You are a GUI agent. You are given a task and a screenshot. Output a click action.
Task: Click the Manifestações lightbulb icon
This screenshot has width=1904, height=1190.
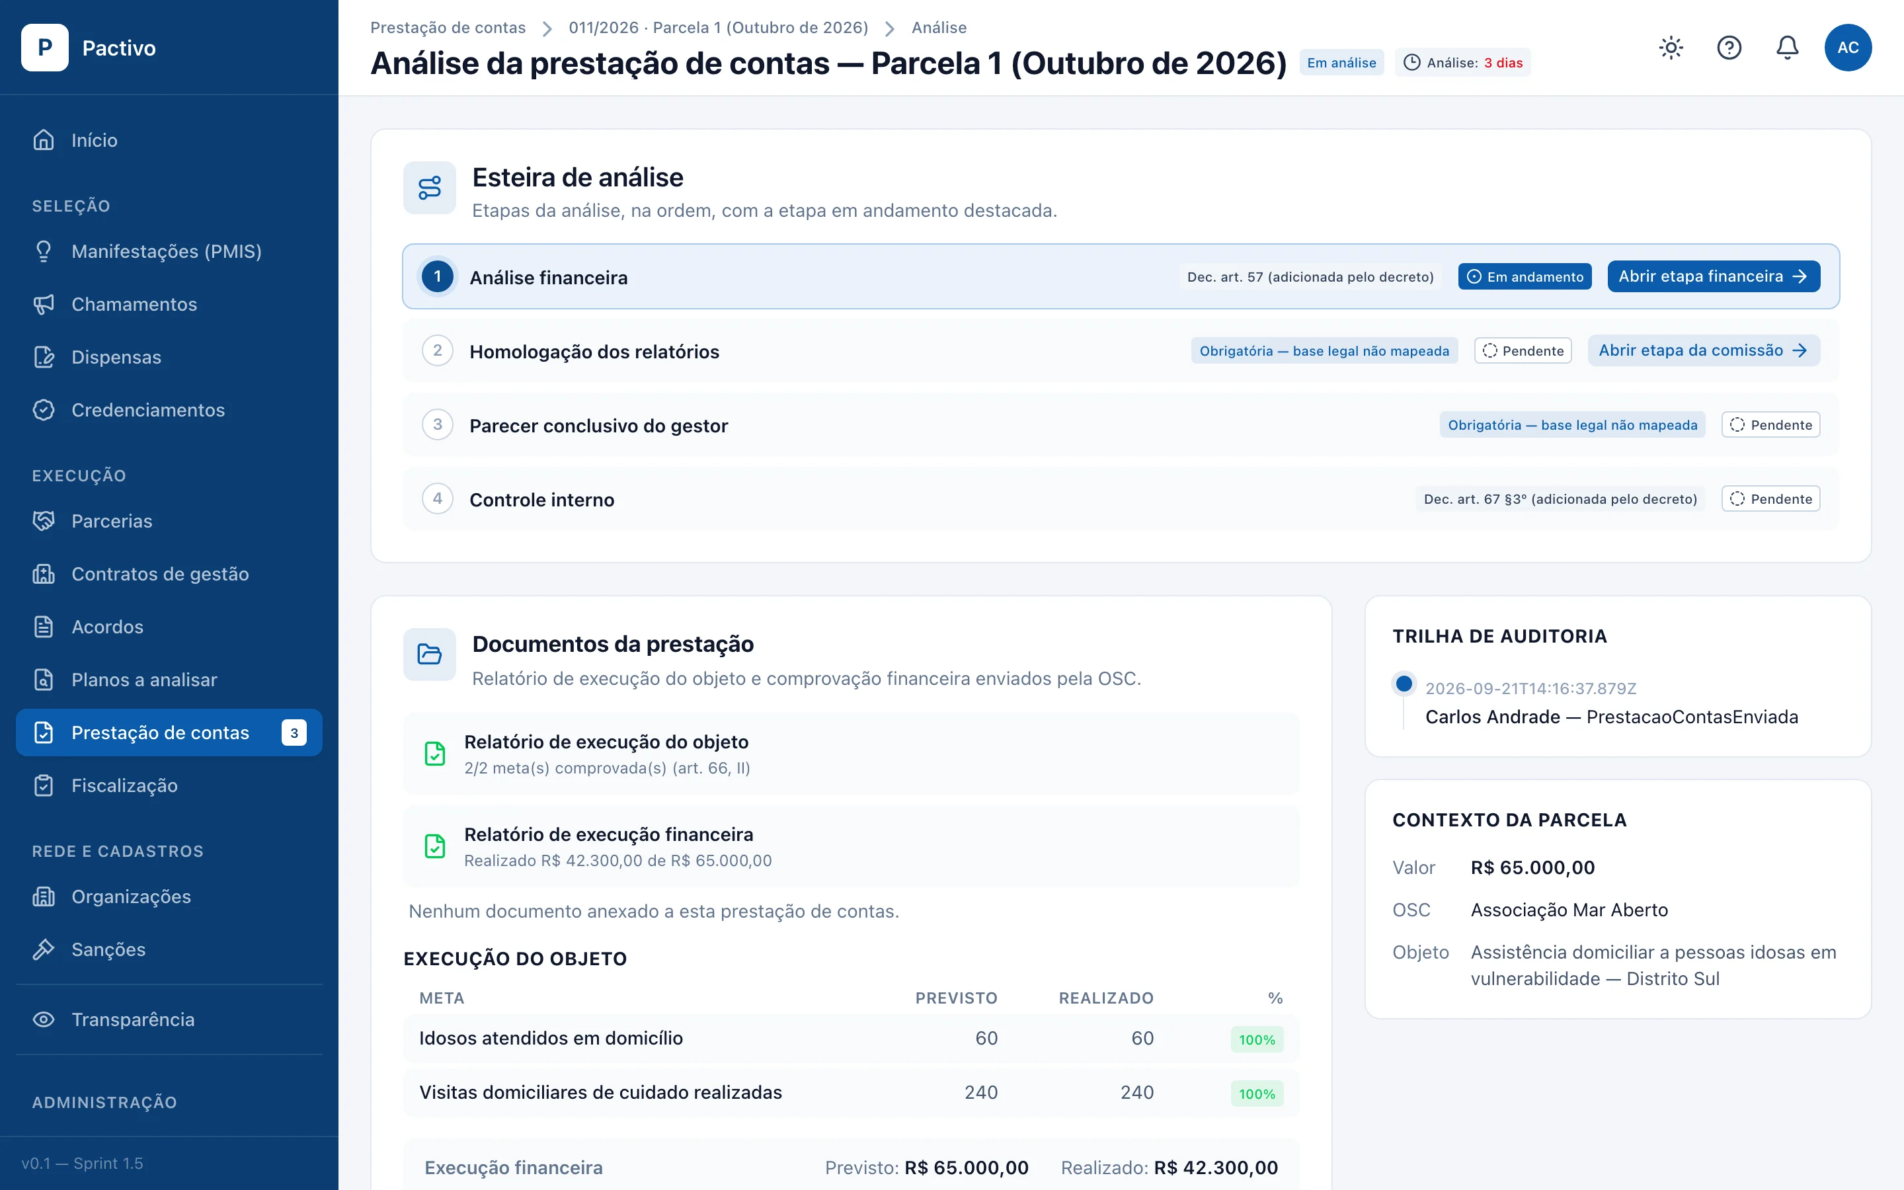[x=44, y=251]
